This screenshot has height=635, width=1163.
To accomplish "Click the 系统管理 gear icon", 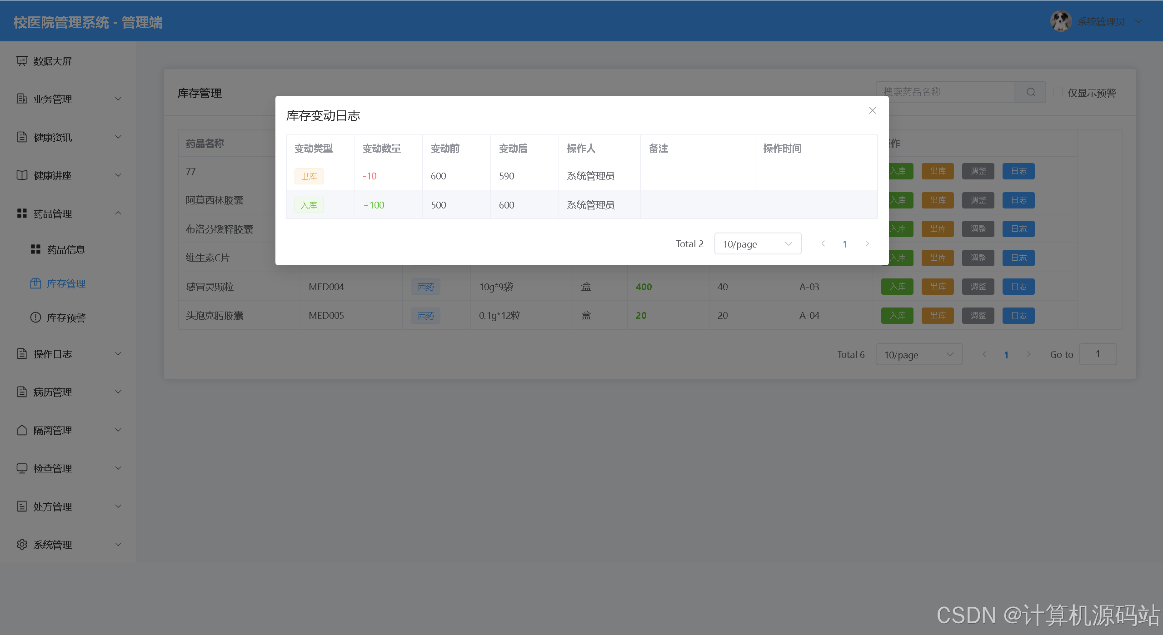I will (x=22, y=544).
